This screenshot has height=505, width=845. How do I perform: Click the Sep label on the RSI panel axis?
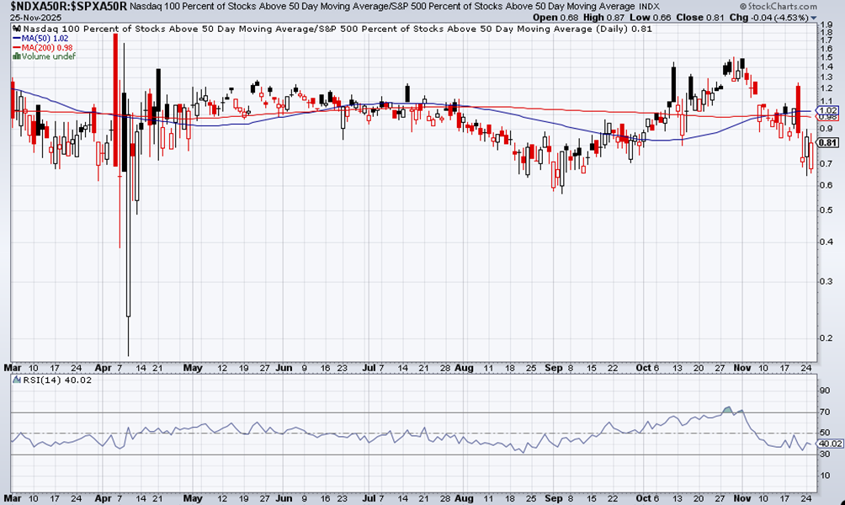click(x=554, y=498)
